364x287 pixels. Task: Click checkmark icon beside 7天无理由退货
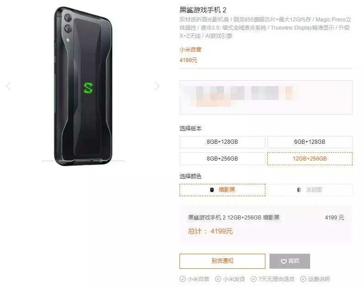253,279
